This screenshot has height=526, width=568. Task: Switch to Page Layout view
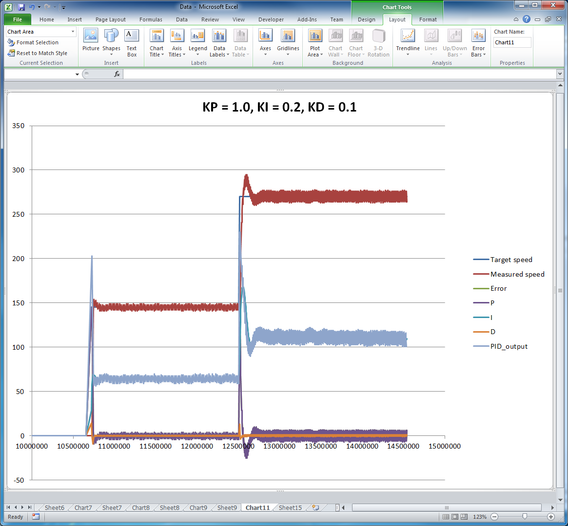click(x=454, y=517)
